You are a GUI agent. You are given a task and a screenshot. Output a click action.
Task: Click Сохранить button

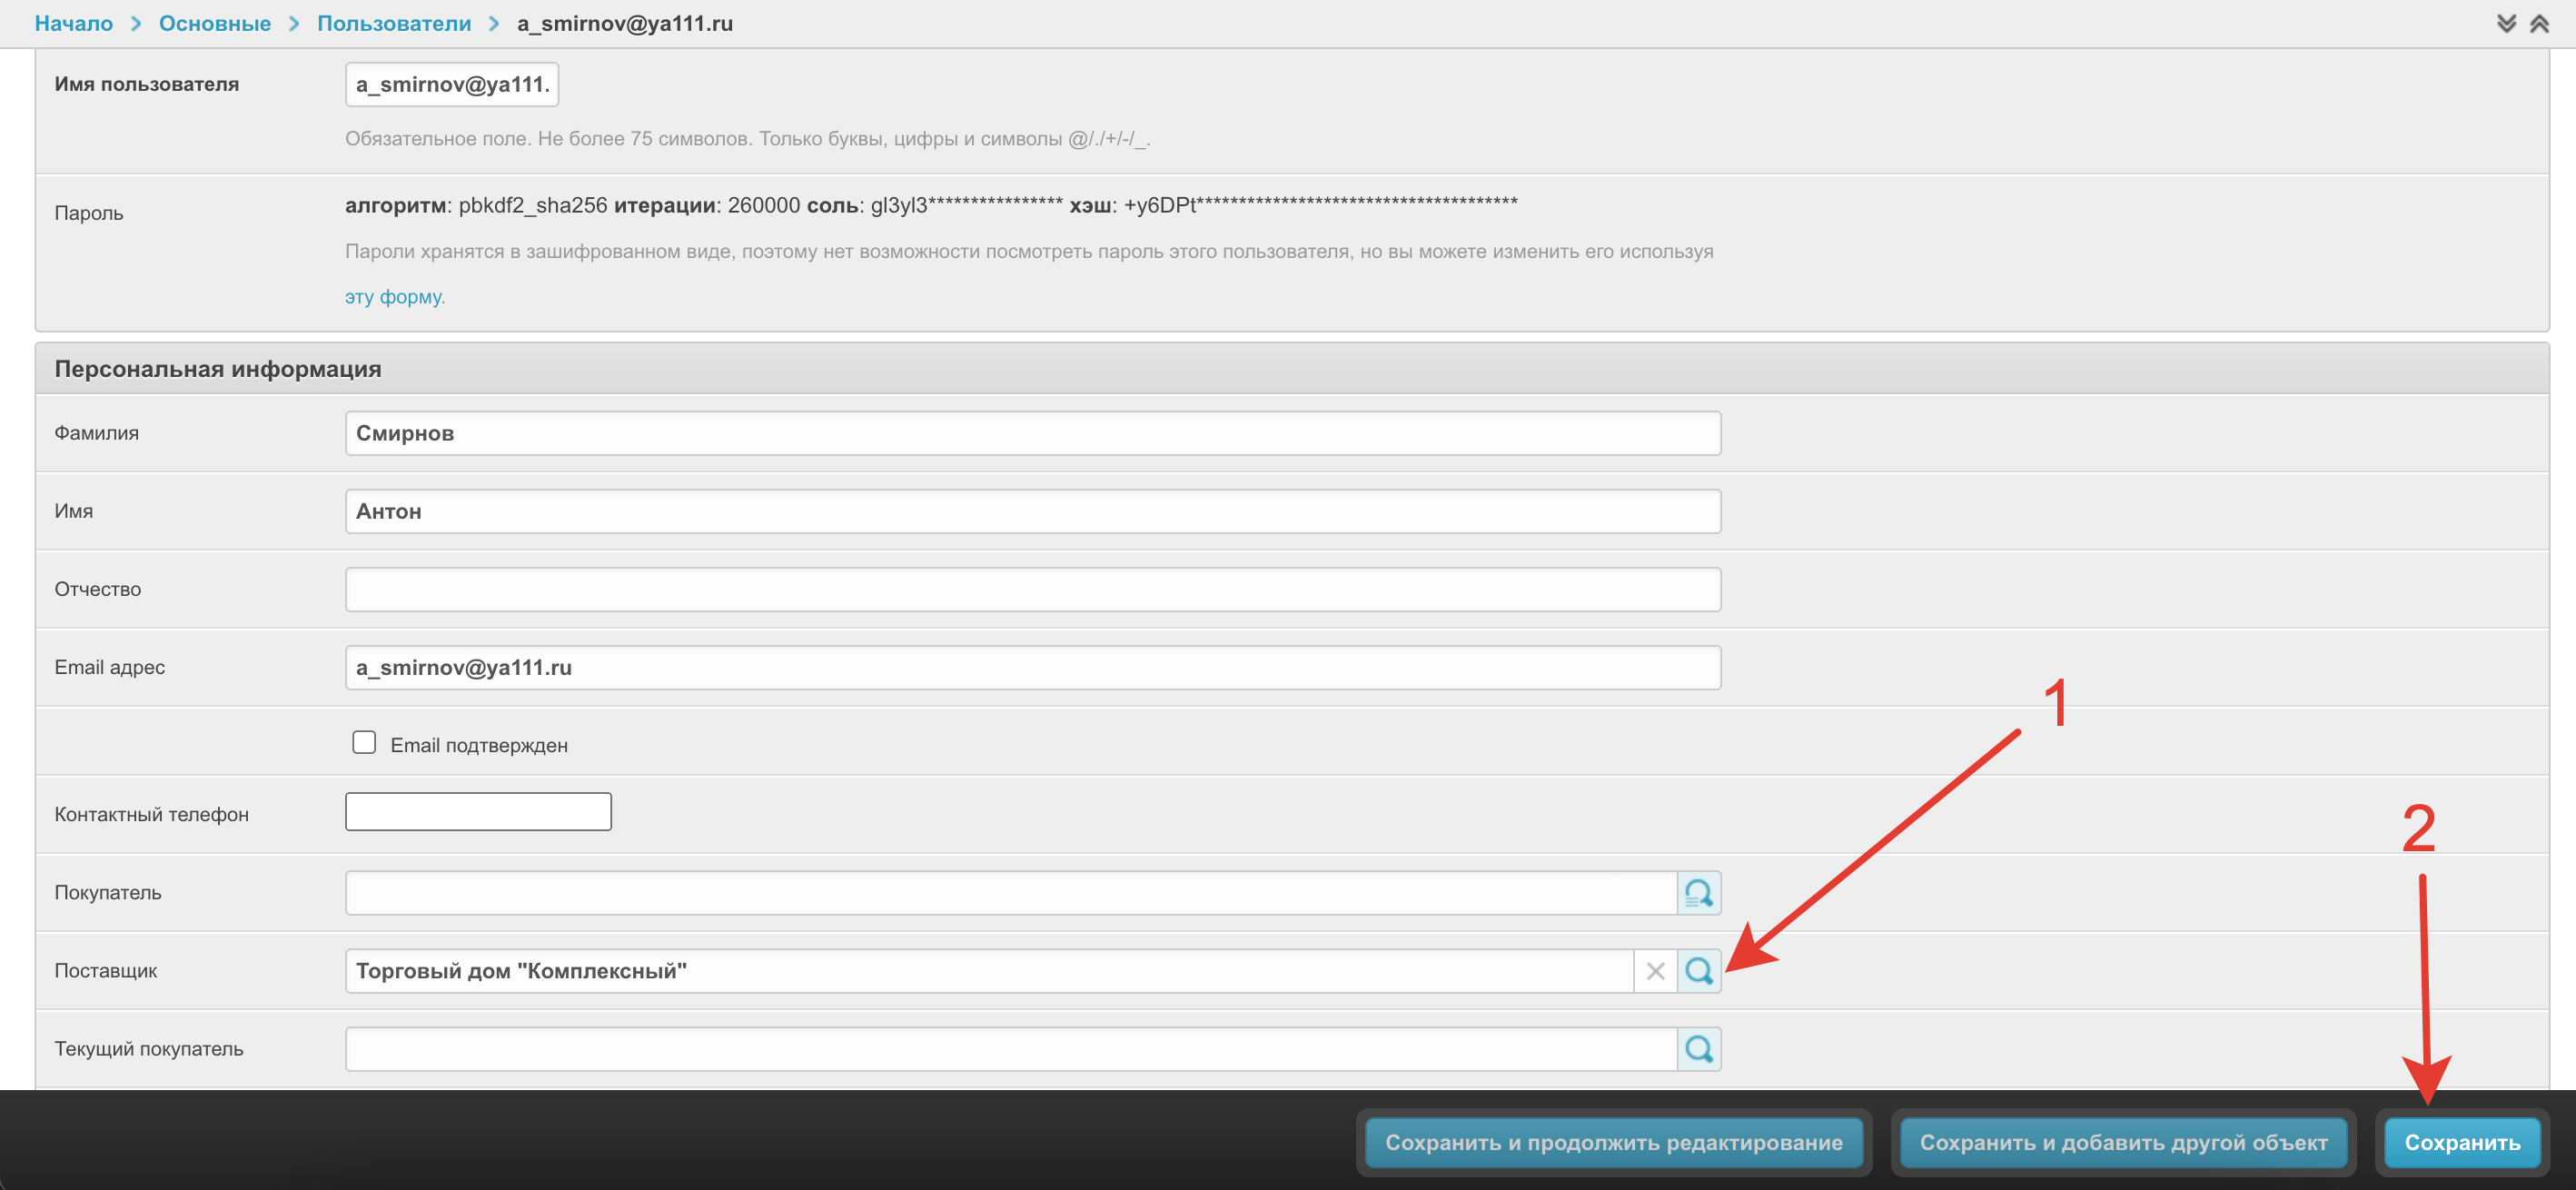[2462, 1142]
